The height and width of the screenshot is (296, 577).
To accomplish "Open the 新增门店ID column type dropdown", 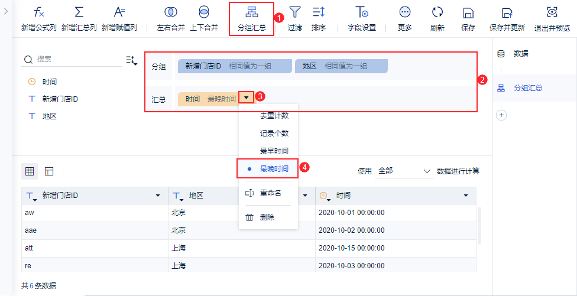I will tap(32, 196).
